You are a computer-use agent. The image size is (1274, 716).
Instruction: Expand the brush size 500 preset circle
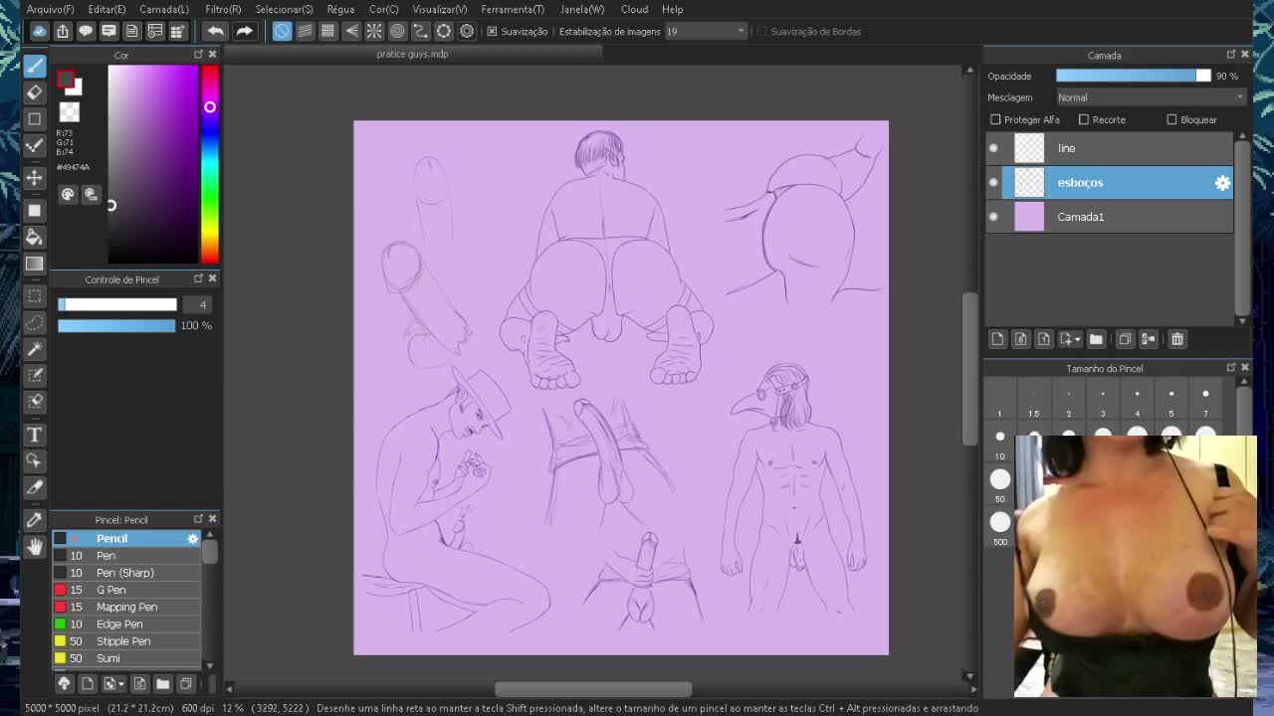tap(999, 521)
